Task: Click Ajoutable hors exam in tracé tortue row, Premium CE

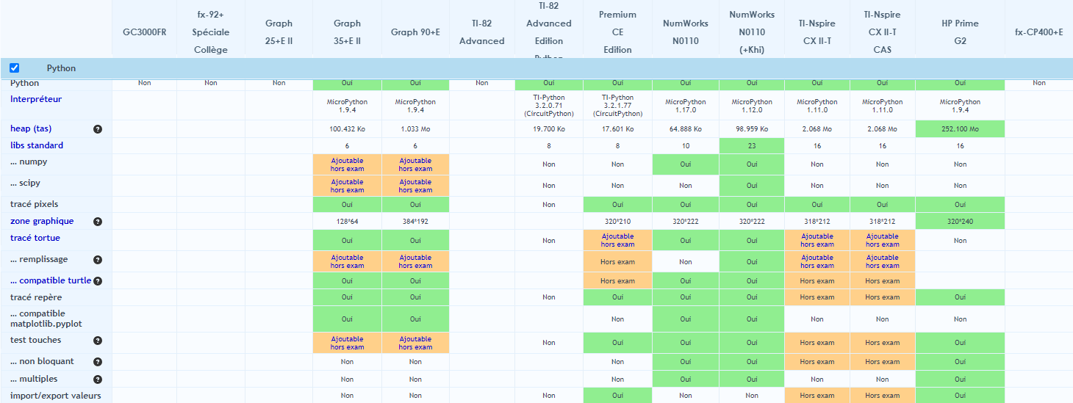Action: pos(617,241)
